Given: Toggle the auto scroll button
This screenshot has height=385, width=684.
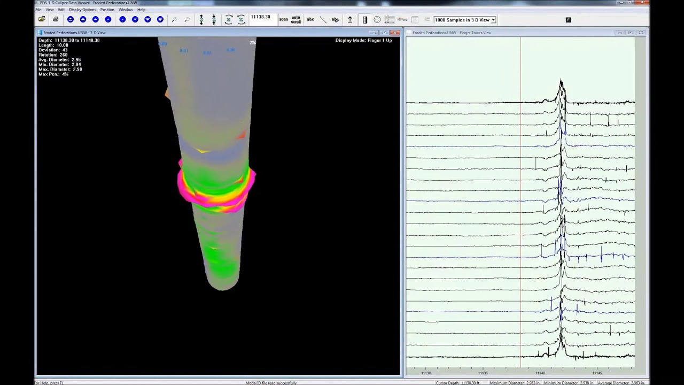Looking at the screenshot, I should click(x=296, y=20).
